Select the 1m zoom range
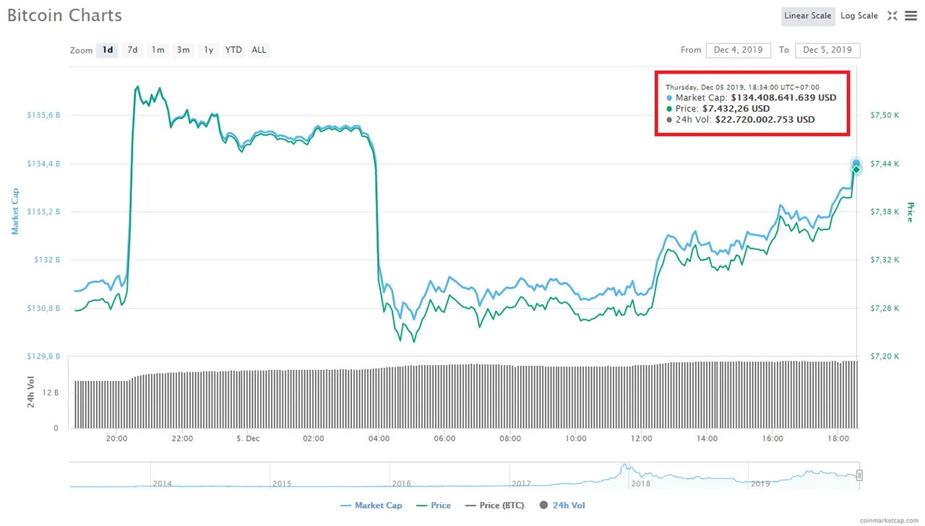The image size is (925, 526). (x=158, y=50)
